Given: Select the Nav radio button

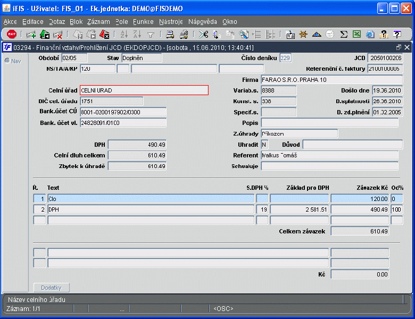Looking at the screenshot, I should pos(7,61).
